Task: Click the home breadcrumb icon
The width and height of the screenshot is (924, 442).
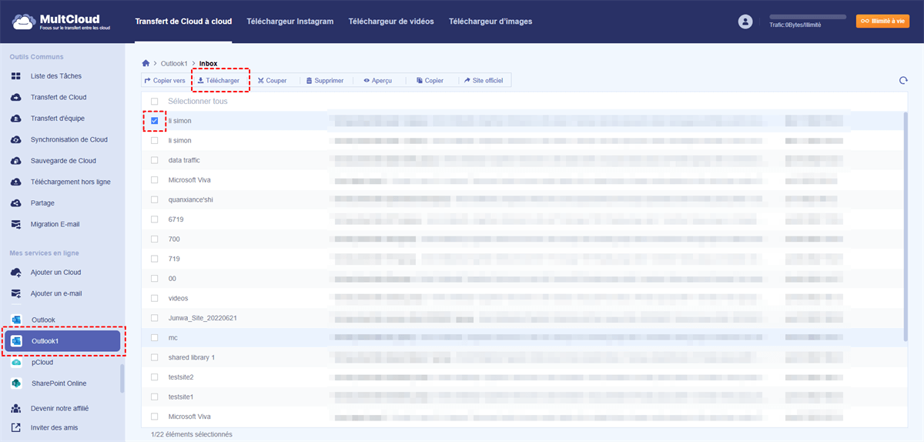Action: click(146, 62)
